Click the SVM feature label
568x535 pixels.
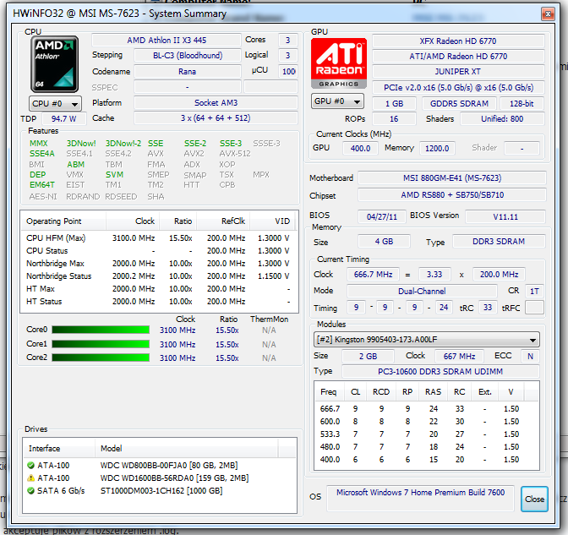[114, 175]
